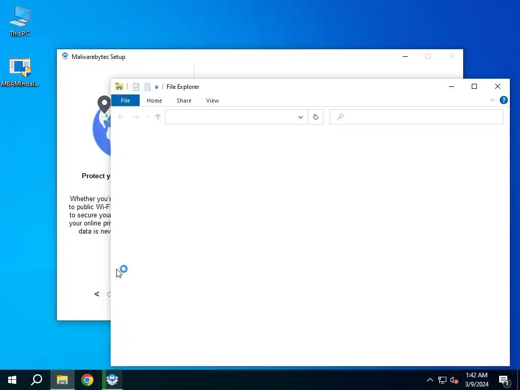
Task: Go up one folder level
Action: pos(158,117)
